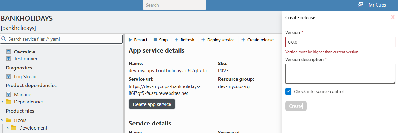Open the Overview item in sidebar

(25, 52)
